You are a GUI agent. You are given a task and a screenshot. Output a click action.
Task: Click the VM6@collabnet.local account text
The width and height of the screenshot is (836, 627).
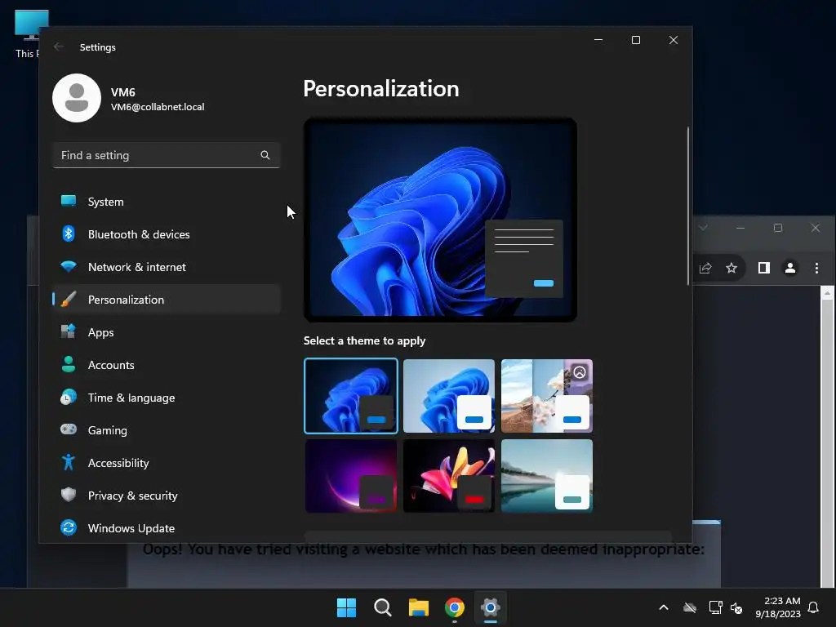(x=158, y=107)
